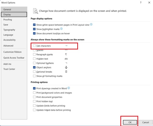
Task: Click the Display page header icon
Action: coord(35,11)
